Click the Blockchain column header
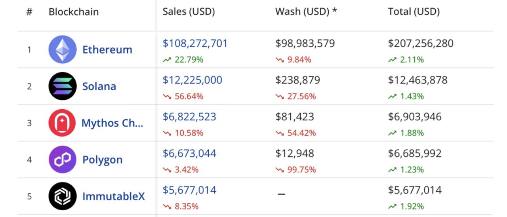This screenshot has width=507, height=217. [74, 12]
